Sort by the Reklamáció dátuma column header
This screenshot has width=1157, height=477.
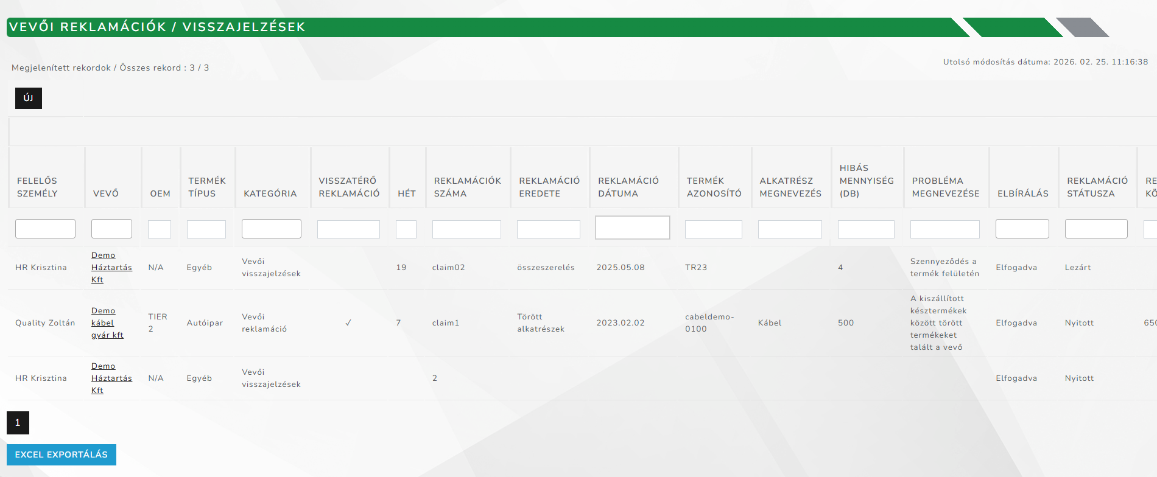(x=627, y=187)
